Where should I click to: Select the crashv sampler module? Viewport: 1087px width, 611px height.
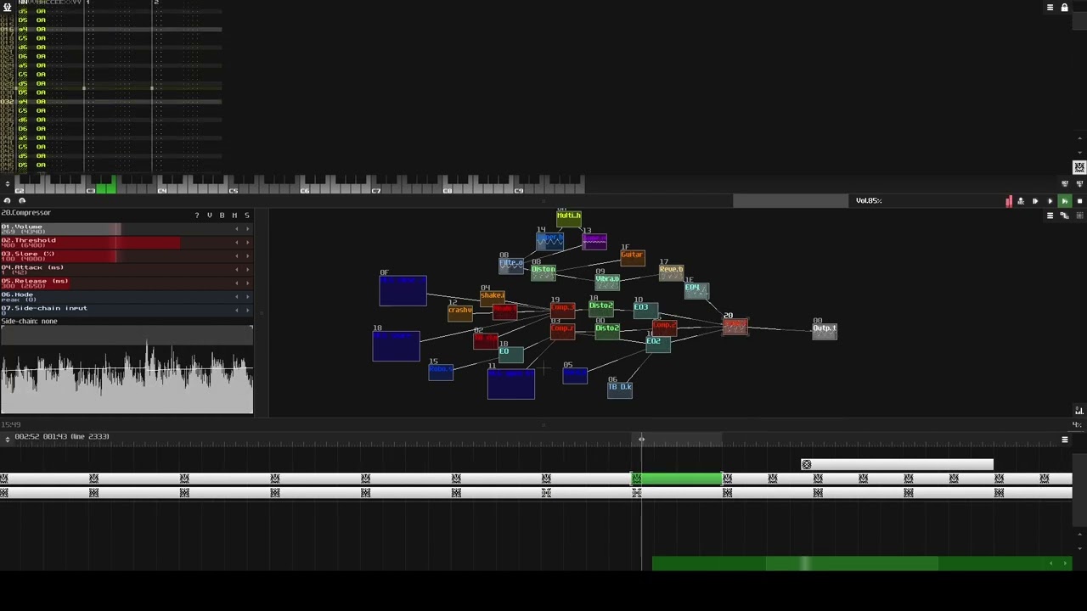[459, 312]
